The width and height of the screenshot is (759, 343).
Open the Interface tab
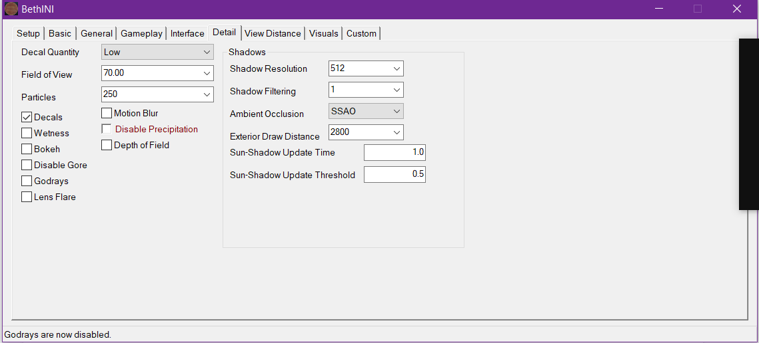coord(187,33)
